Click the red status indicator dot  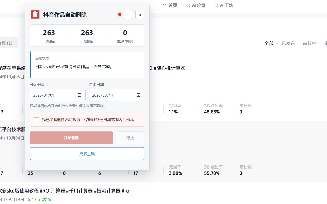(120, 15)
